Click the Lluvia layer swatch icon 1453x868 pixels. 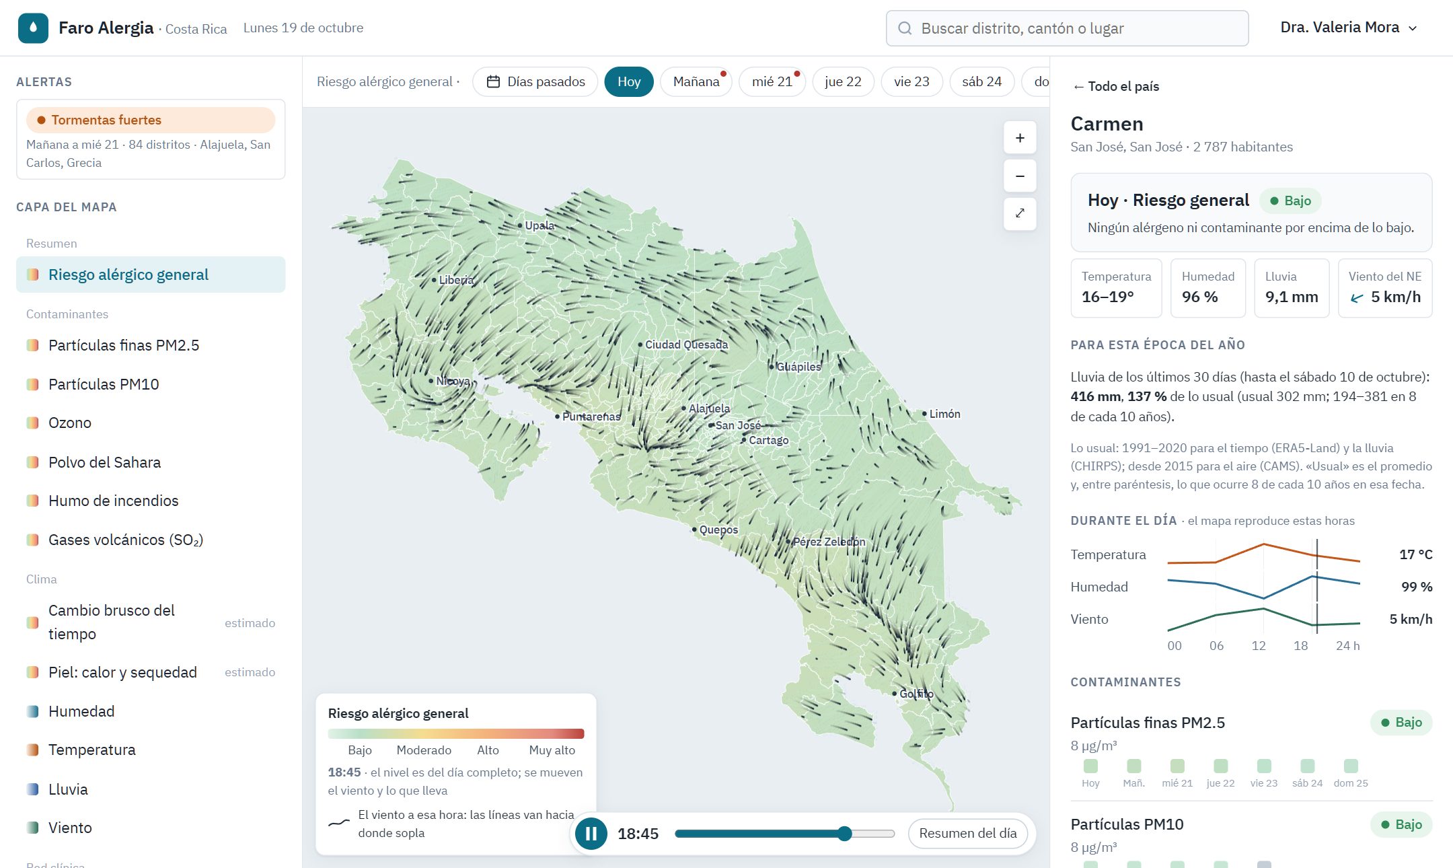[x=32, y=789]
